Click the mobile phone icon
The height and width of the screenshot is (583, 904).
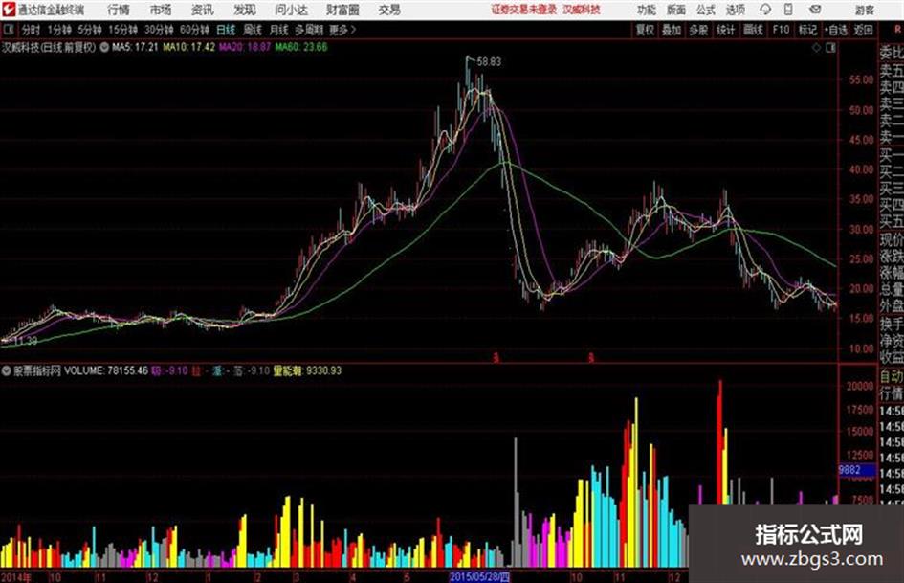point(788,10)
